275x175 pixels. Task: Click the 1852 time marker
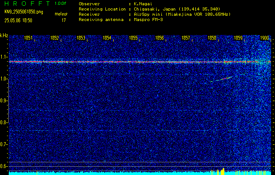click(x=55, y=38)
